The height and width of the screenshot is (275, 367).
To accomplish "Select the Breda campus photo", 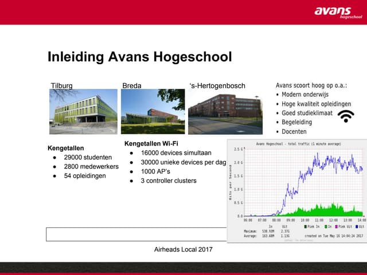I will pos(152,106).
